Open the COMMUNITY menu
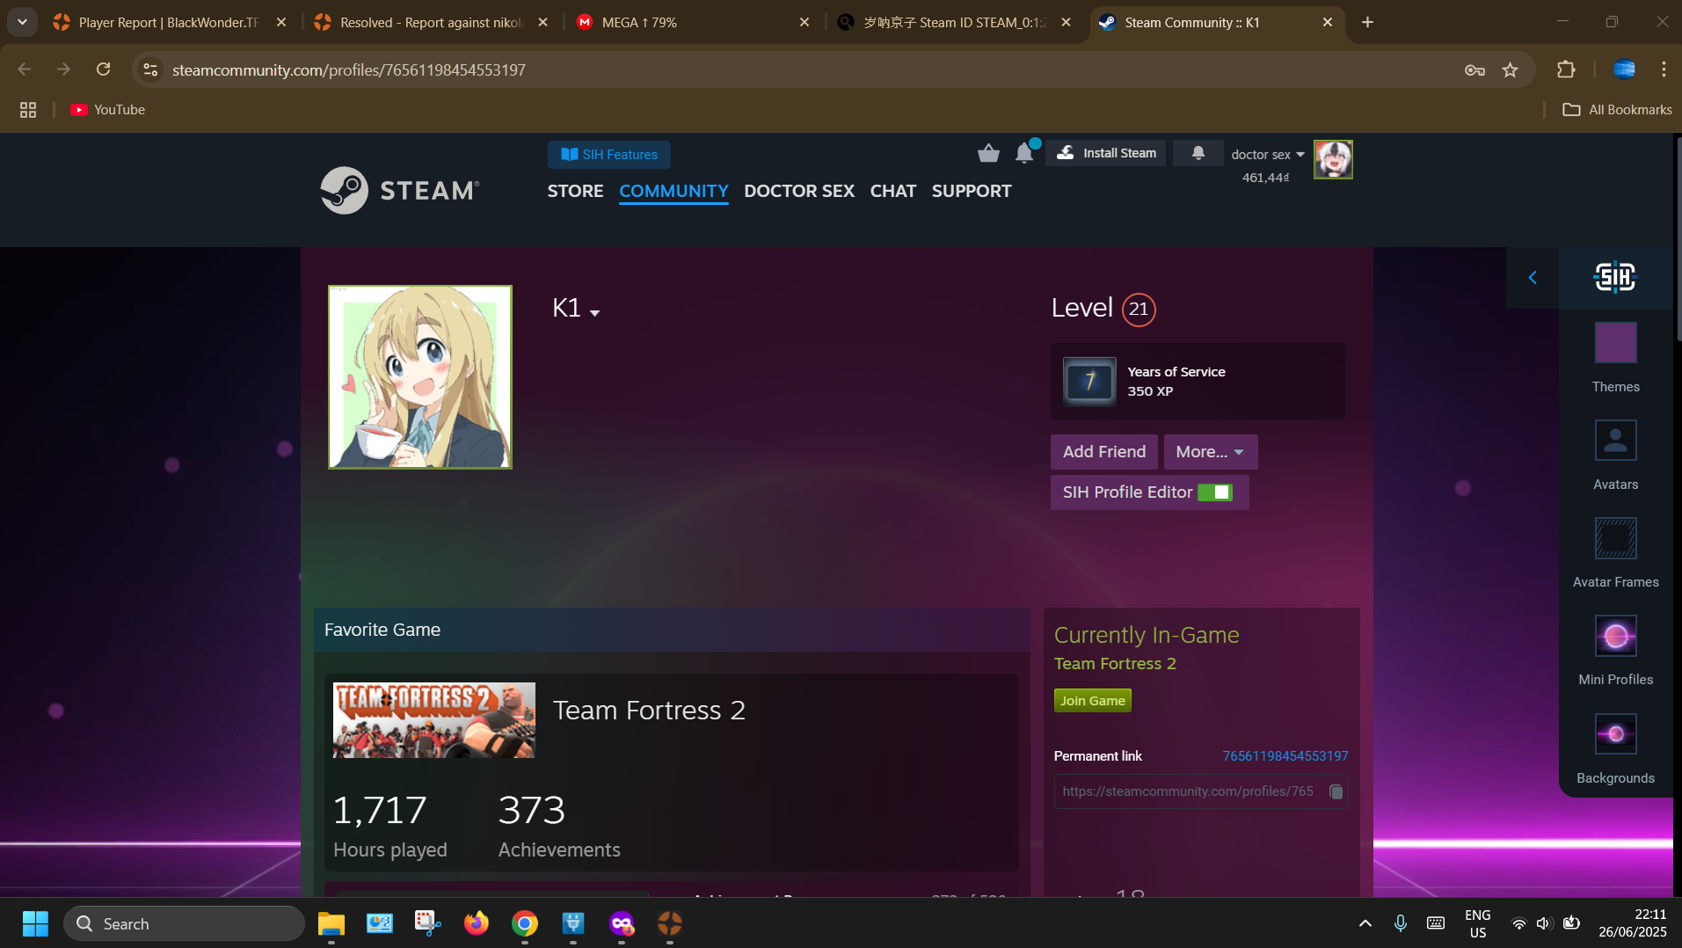This screenshot has height=948, width=1682. (x=674, y=191)
